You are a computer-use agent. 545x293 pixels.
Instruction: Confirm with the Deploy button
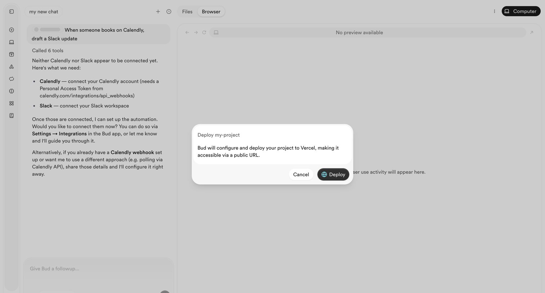click(x=333, y=174)
